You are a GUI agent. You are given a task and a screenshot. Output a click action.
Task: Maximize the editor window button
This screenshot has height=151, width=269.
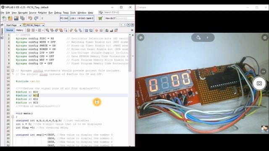coord(132,25)
